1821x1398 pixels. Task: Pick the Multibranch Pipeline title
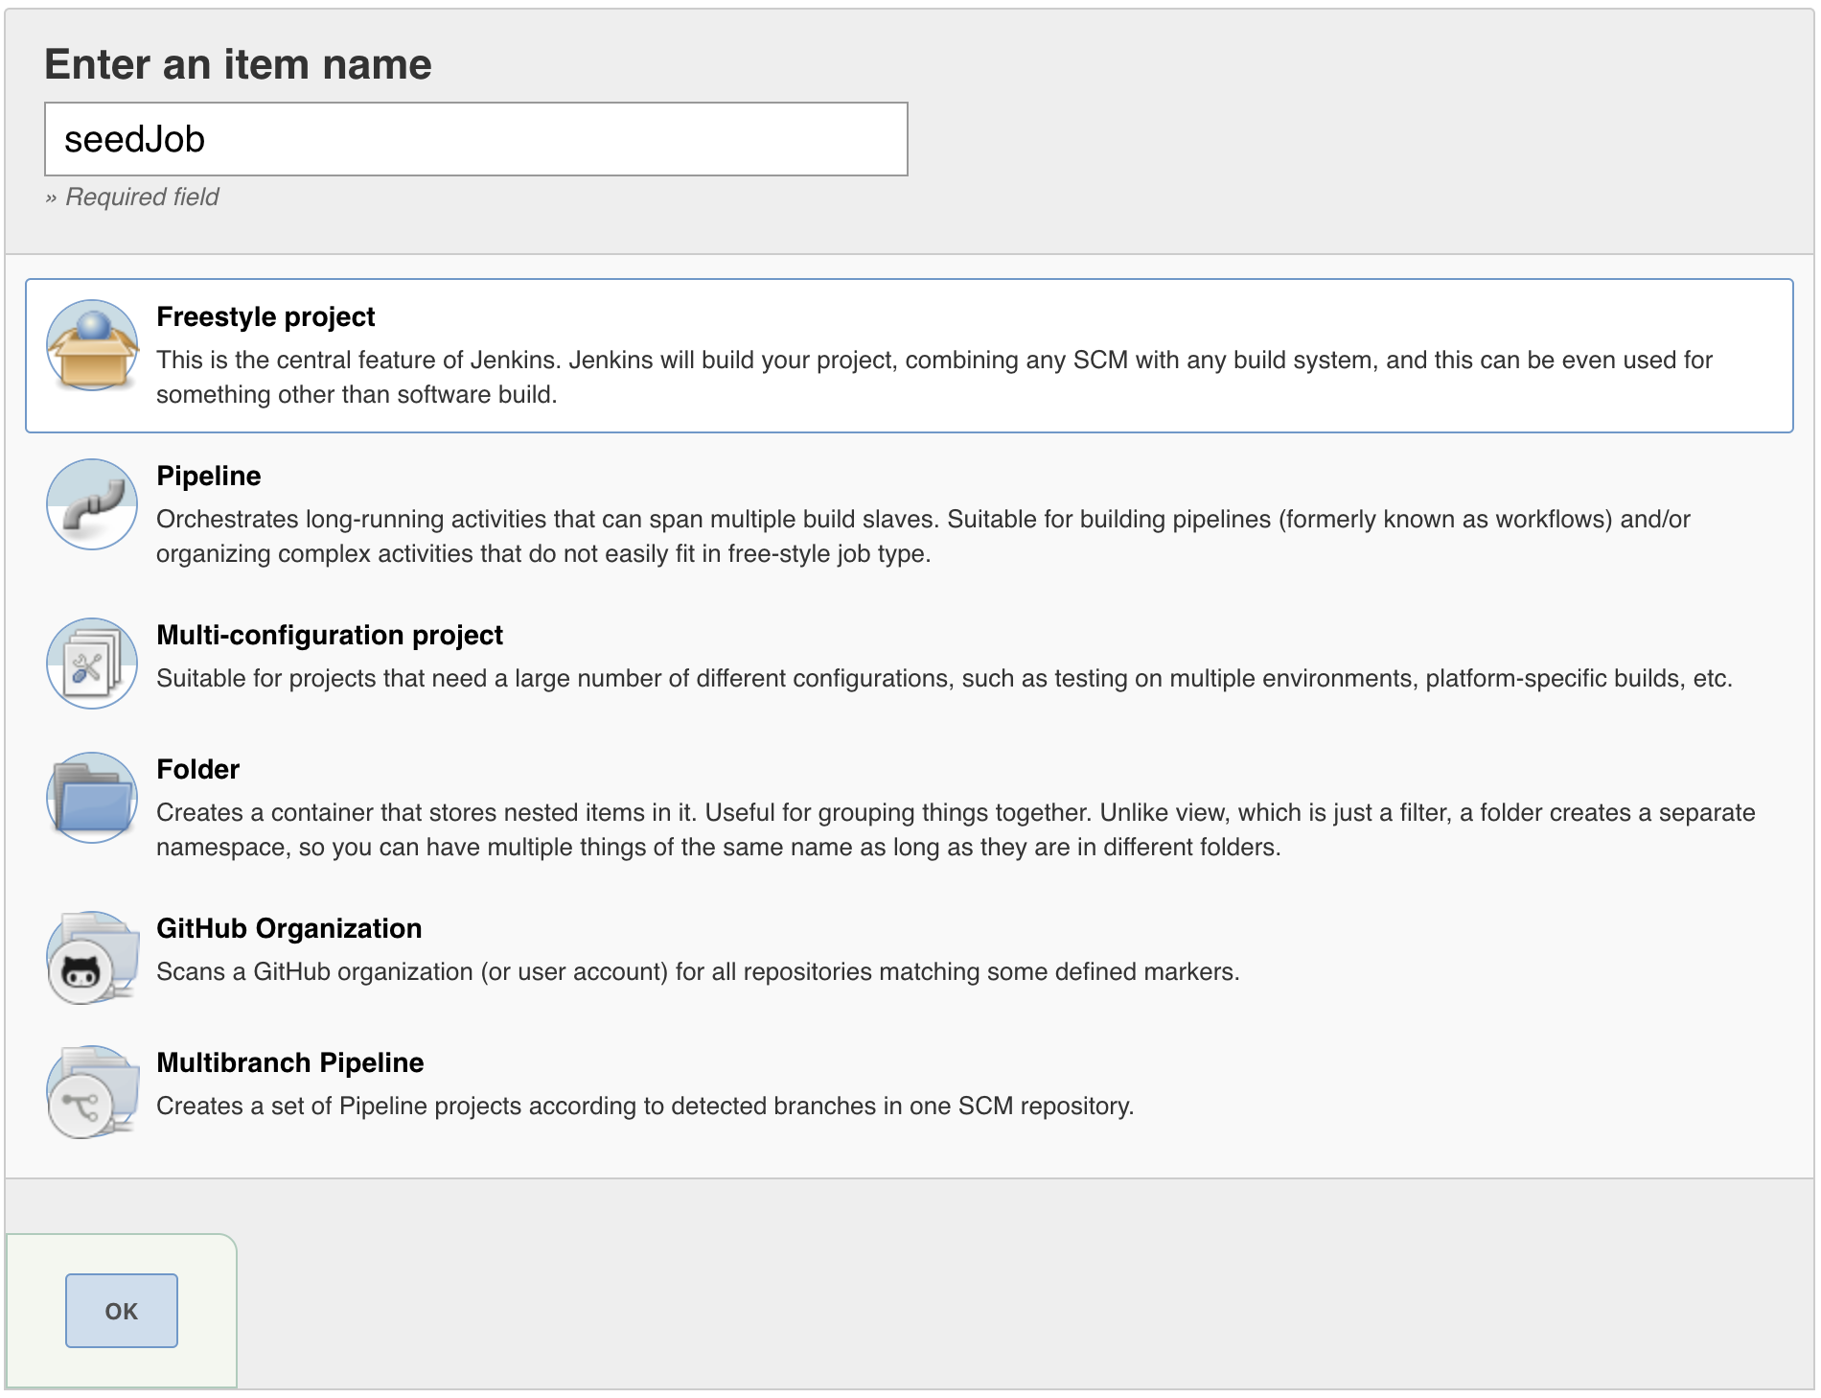click(x=290, y=1062)
